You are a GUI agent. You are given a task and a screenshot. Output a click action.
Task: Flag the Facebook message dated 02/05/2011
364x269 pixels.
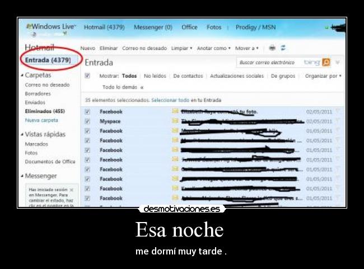[338, 111]
